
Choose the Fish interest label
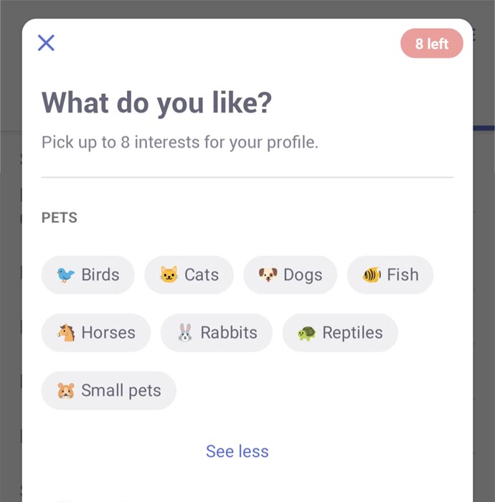tap(402, 275)
